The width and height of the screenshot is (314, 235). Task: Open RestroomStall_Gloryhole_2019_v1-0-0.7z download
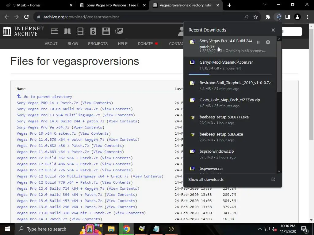pos(230,86)
